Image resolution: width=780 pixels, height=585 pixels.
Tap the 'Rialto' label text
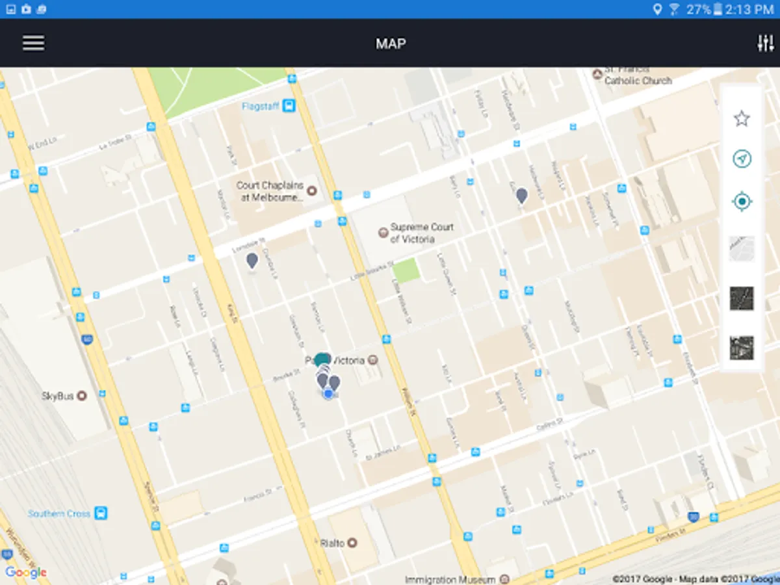(x=331, y=542)
